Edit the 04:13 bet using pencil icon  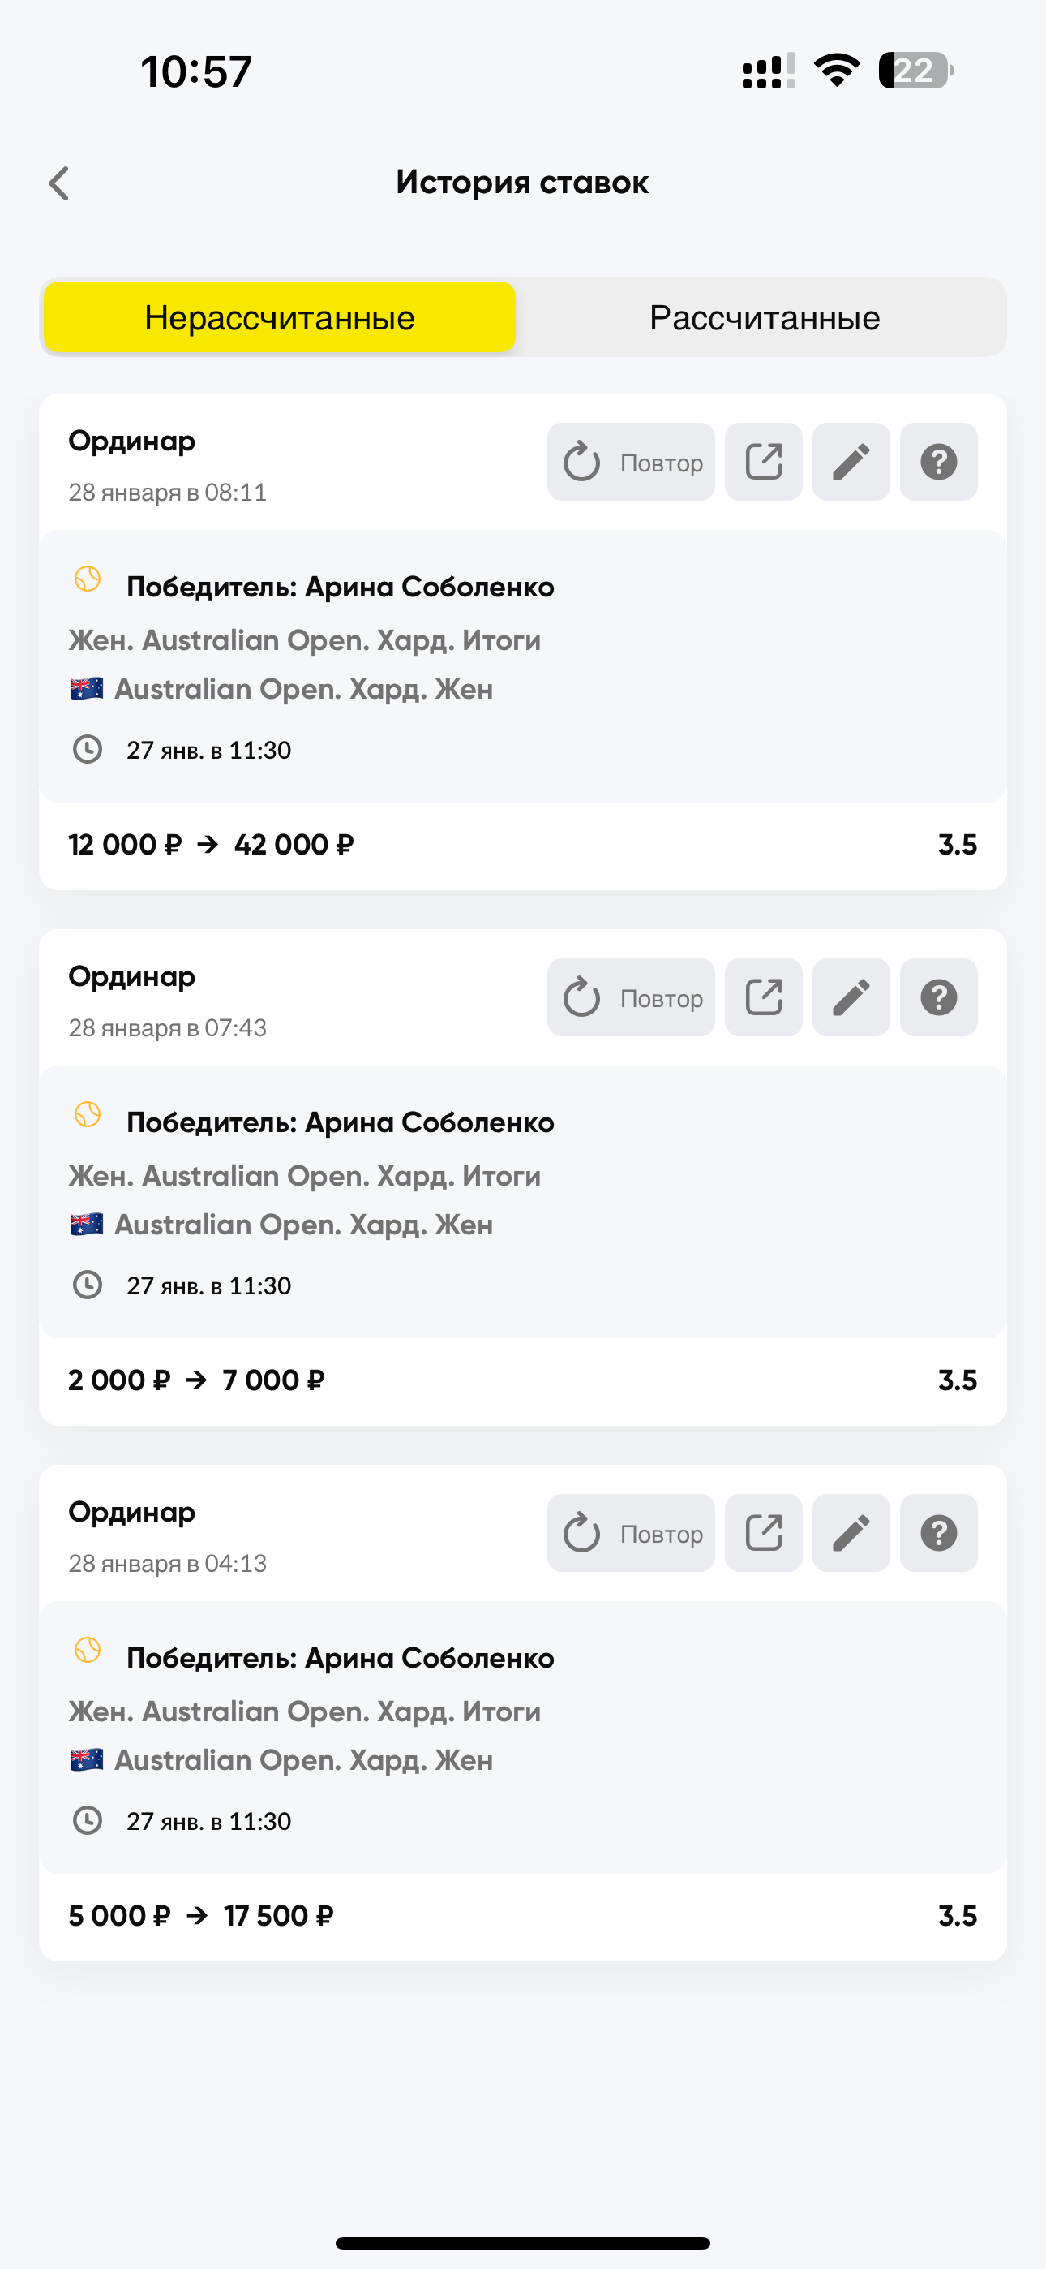pyautogui.click(x=851, y=1534)
